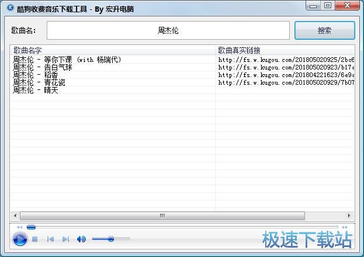Fast-forward with the double arrows icon
364x257 pixels.
coord(345,227)
